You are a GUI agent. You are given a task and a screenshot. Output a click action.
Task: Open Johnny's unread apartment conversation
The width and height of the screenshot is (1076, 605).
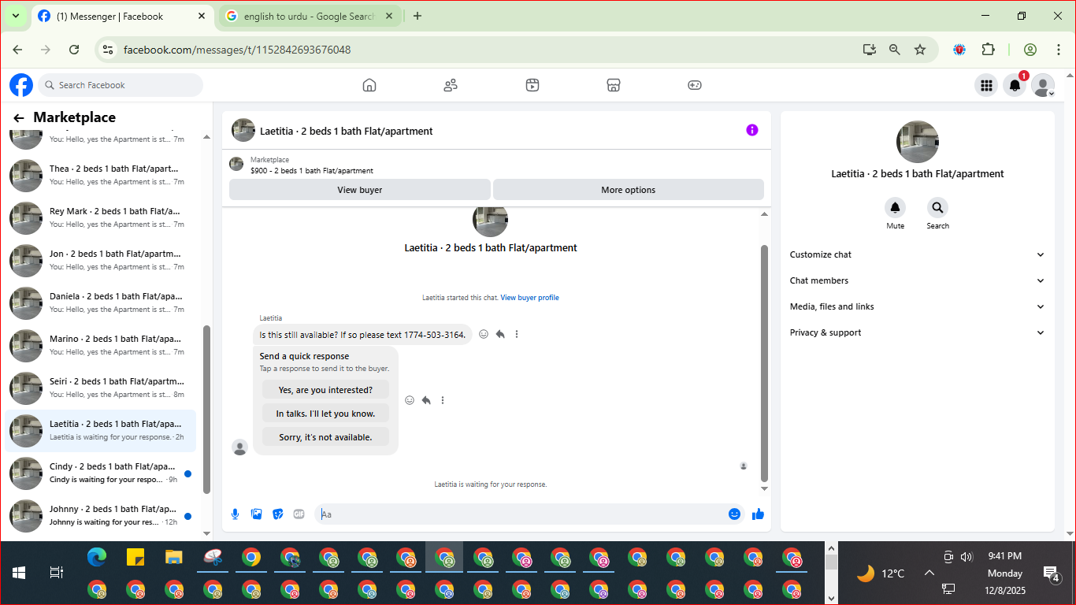click(101, 515)
